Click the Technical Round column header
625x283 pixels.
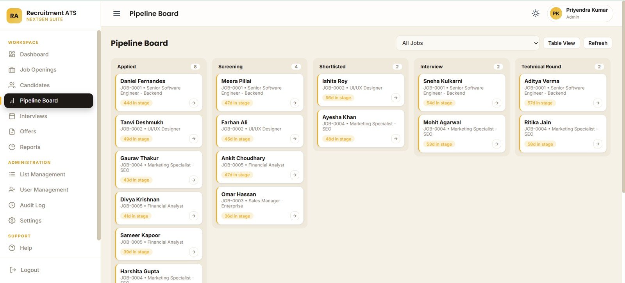(541, 67)
